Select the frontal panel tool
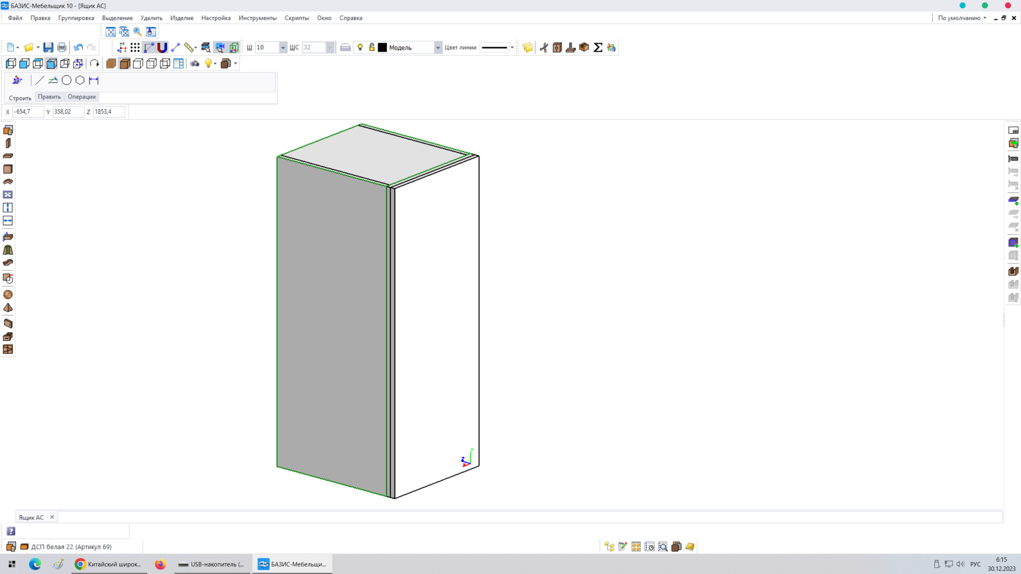 (x=8, y=169)
